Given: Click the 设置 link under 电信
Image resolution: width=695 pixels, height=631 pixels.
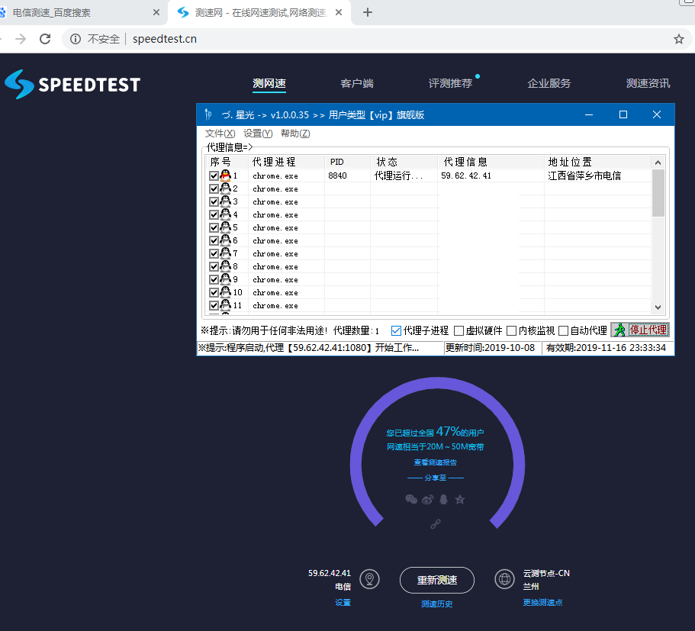Looking at the screenshot, I should 343,603.
